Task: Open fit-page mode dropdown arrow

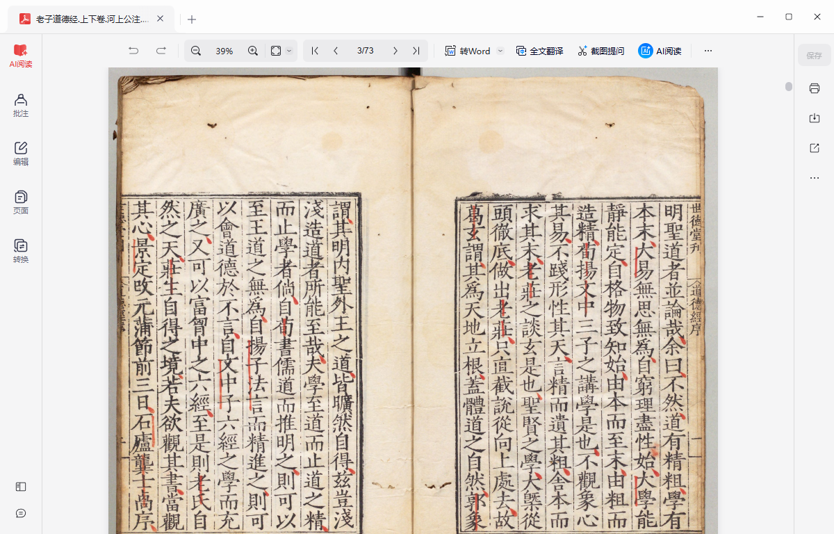Action: [289, 51]
